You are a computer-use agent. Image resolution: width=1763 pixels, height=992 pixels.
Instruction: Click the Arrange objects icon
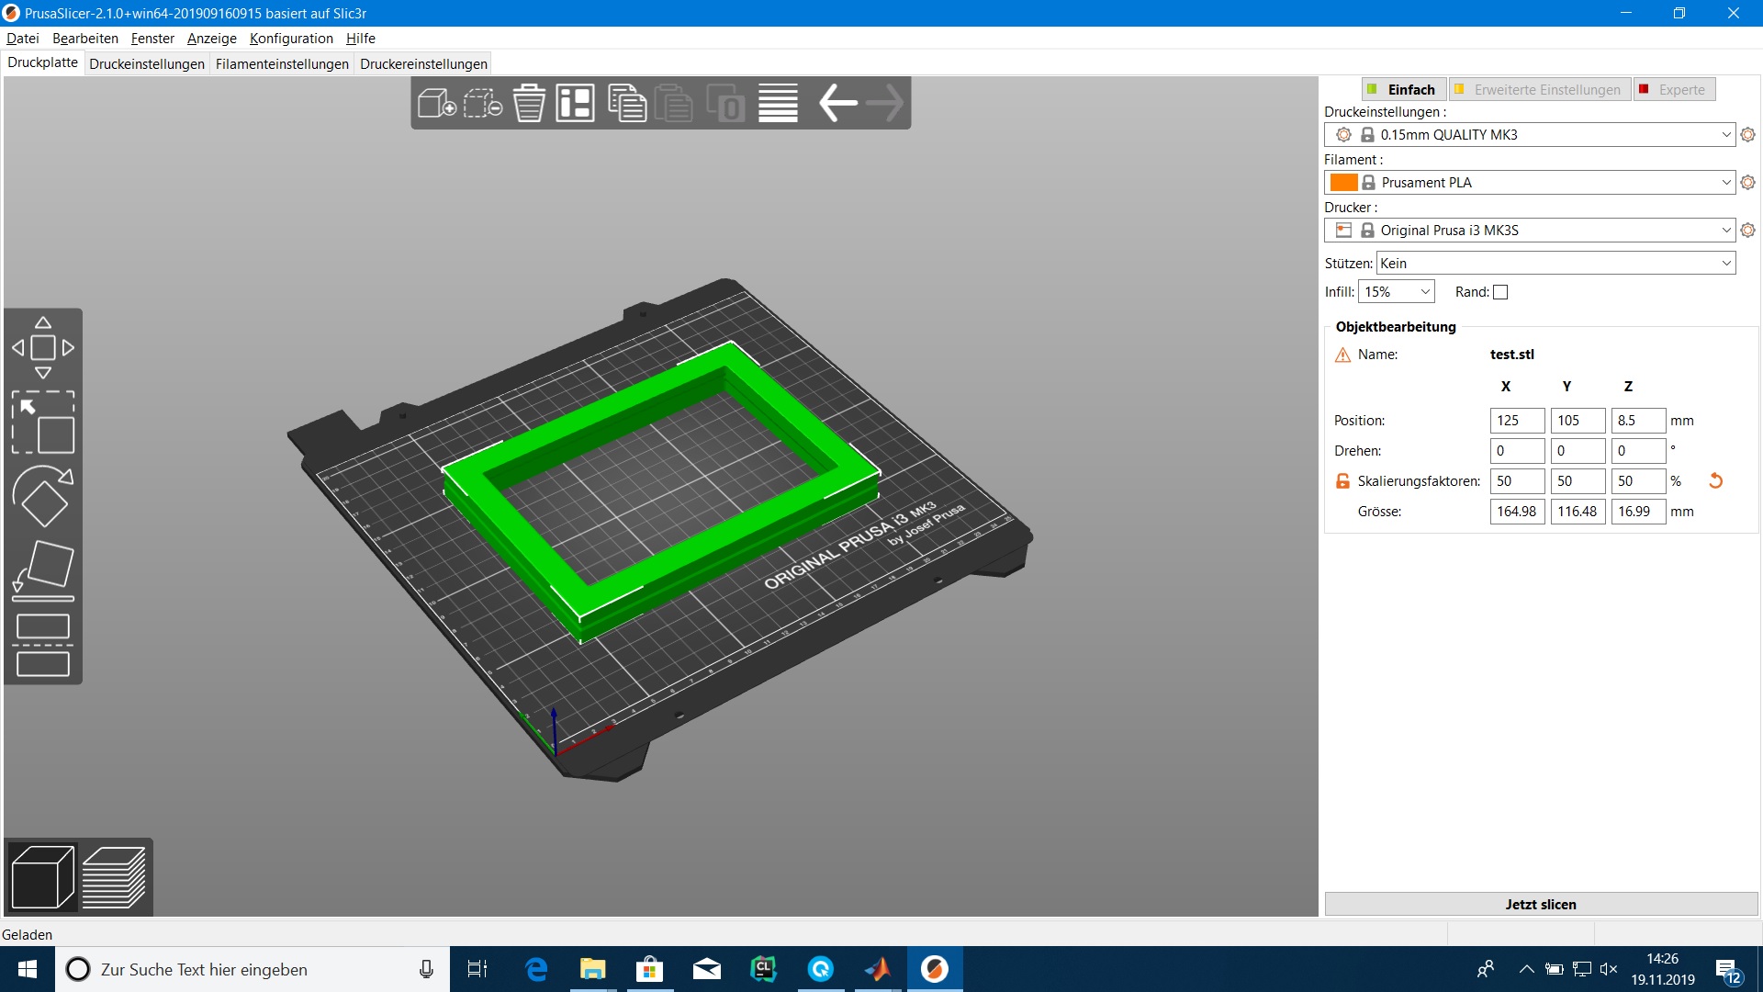576,103
